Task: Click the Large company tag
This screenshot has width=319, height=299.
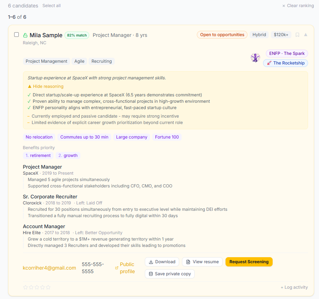Action: 132,137
